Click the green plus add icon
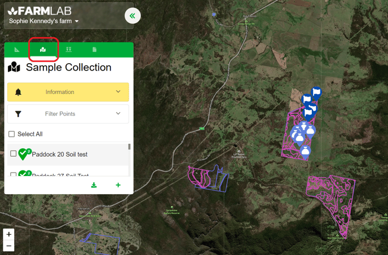This screenshot has height=255, width=388. click(x=118, y=185)
